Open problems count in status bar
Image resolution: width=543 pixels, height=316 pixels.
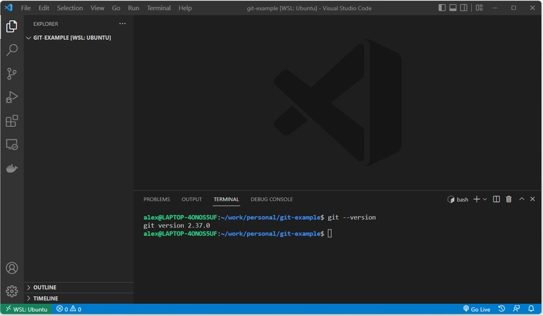tap(69, 309)
